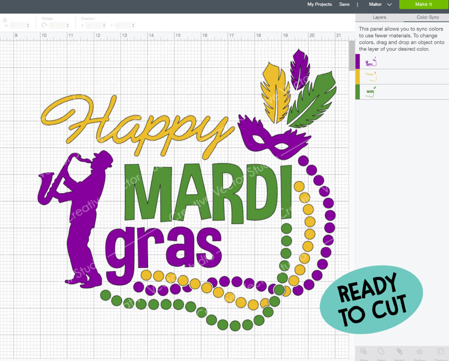Adjust the Position X stepper arrows
Screen dimensions: 449x361
point(104,25)
